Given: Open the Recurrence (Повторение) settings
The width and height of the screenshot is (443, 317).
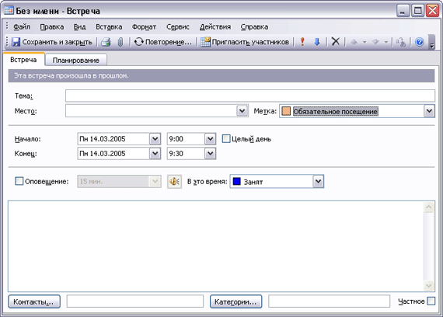Looking at the screenshot, I should [x=162, y=42].
